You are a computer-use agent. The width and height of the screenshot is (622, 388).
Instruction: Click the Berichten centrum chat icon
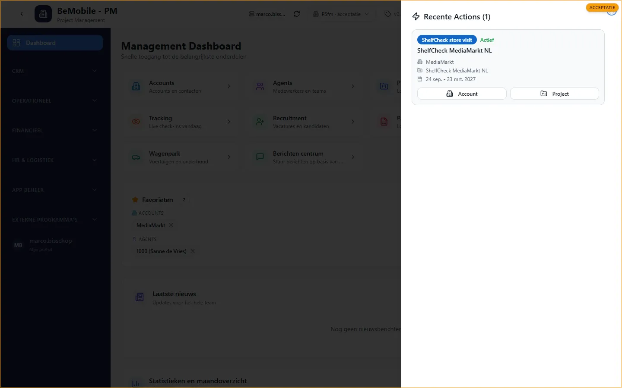coord(260,157)
